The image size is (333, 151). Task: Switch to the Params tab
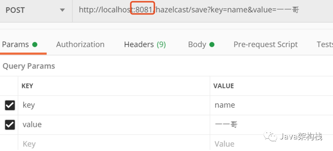click(19, 45)
